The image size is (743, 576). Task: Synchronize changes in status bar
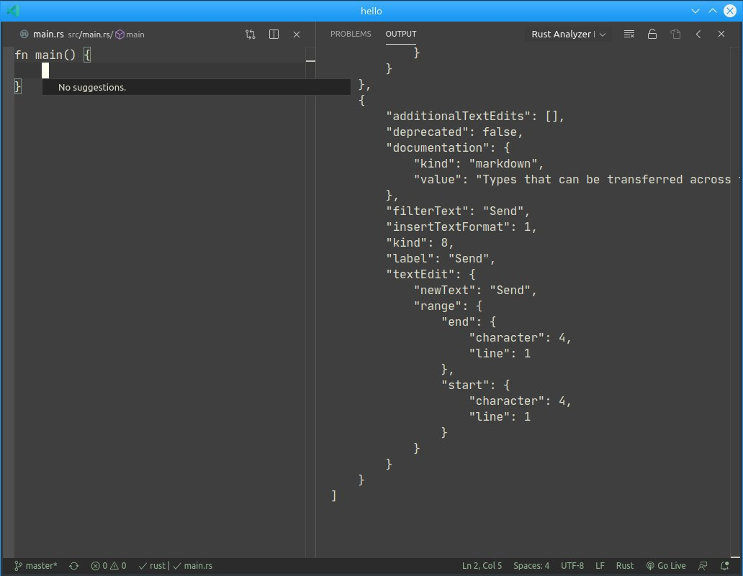click(x=74, y=566)
